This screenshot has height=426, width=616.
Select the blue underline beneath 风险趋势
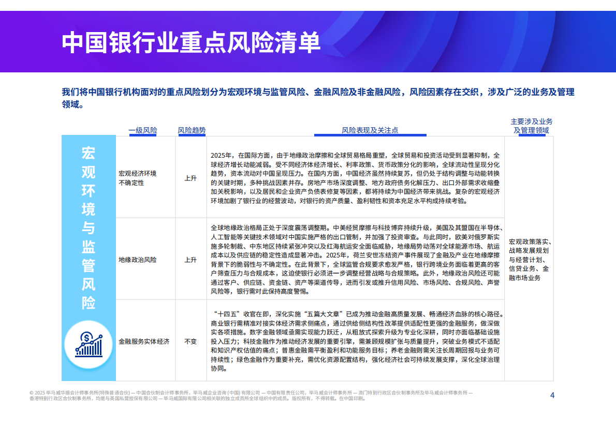(191, 134)
